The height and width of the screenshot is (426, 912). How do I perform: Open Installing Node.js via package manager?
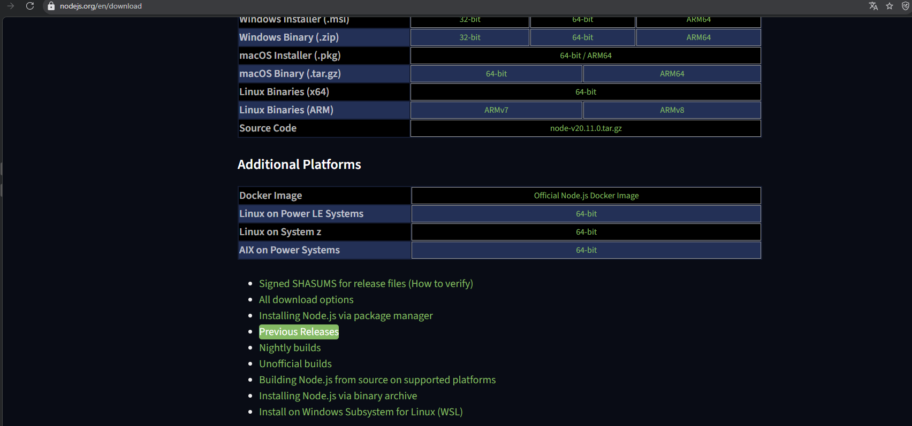(x=346, y=316)
